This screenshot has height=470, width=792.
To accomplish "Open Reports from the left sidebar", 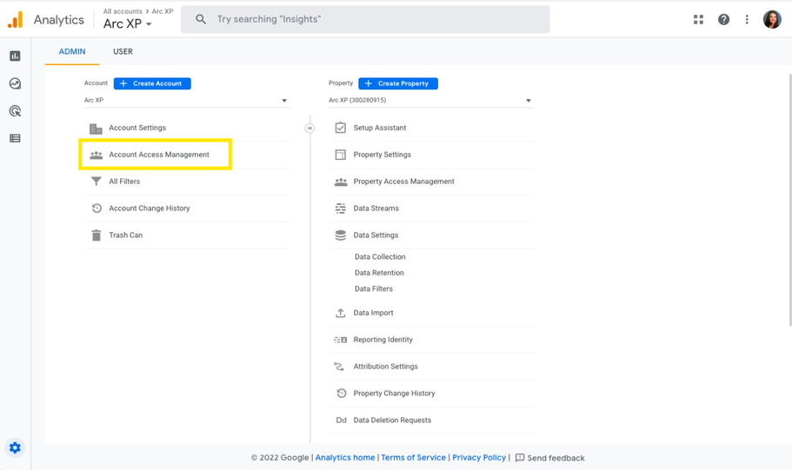I will tap(15, 56).
